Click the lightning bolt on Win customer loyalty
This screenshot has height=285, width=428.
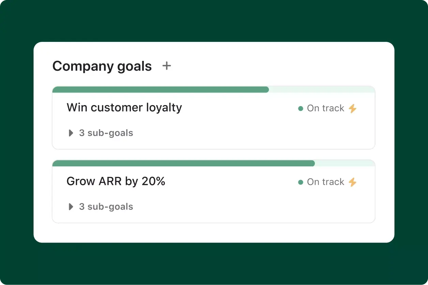353,108
